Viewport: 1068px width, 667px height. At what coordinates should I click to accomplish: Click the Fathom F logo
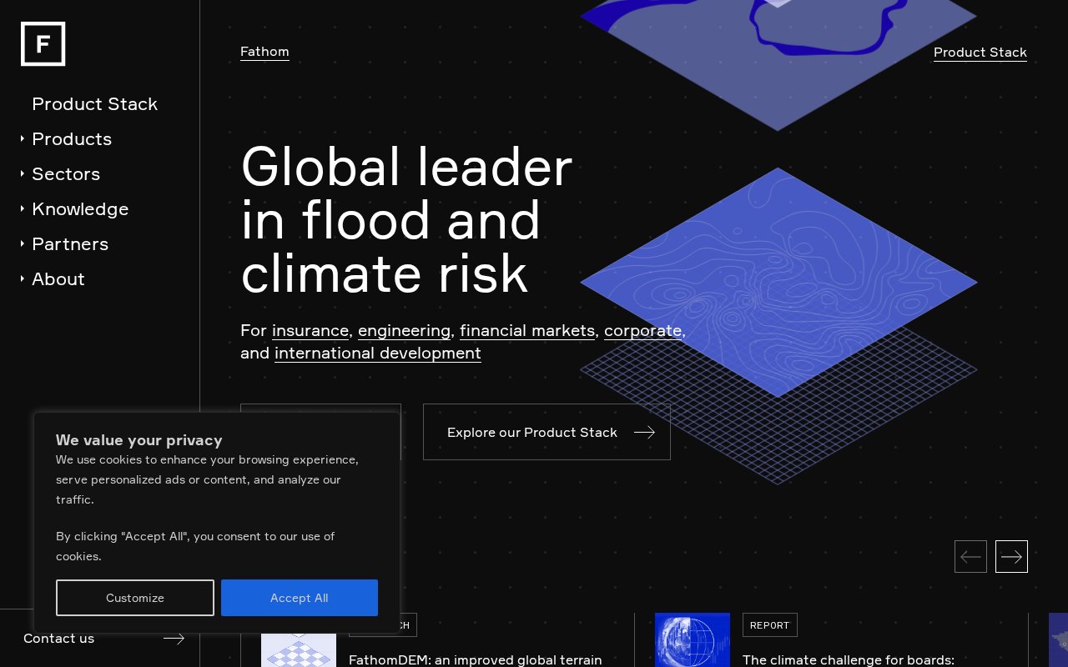pyautogui.click(x=43, y=44)
